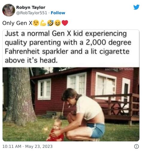Screen dimensions: 142x152
Task: Open the tweet info icon
Action: coord(137,147)
